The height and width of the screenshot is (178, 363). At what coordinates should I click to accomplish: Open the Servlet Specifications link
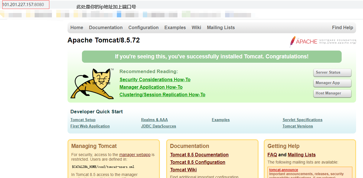point(302,120)
